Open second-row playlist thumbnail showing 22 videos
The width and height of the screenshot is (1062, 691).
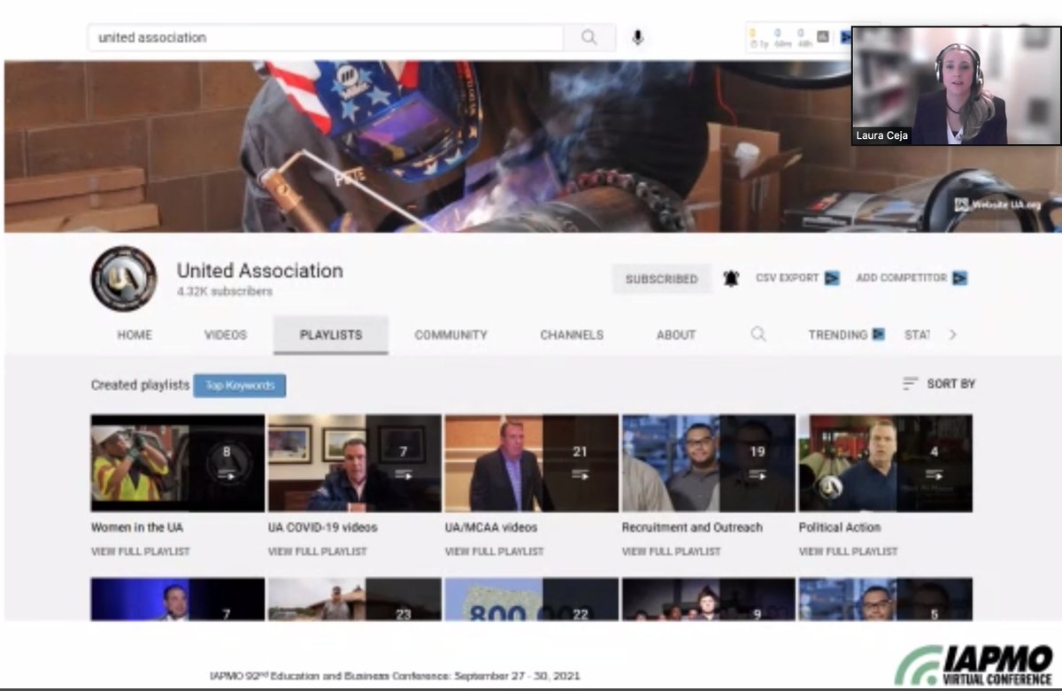tap(532, 599)
